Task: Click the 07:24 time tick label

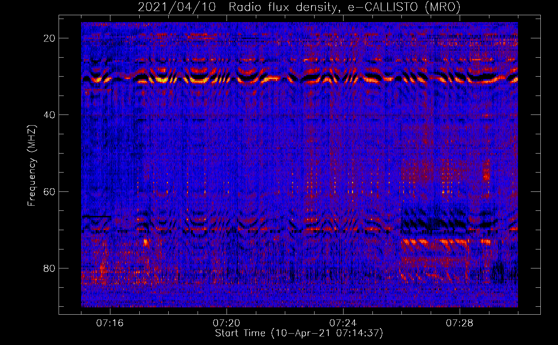Action: [x=343, y=323]
